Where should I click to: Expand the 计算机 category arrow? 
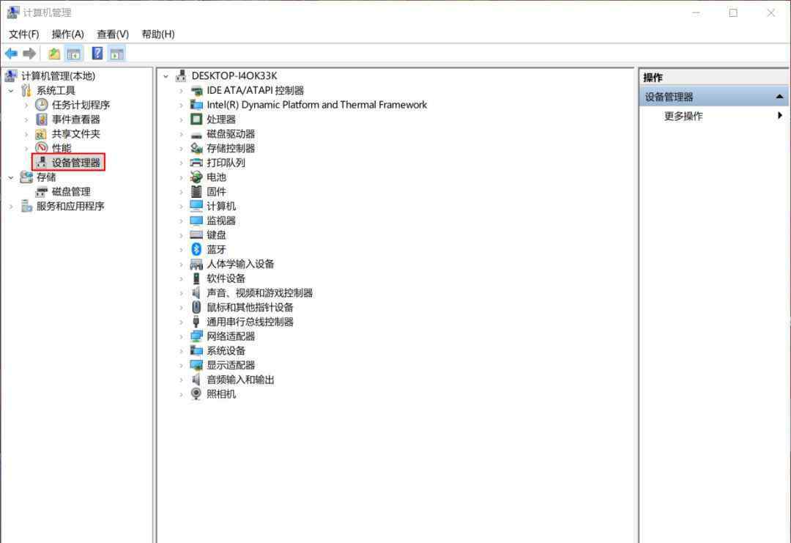click(181, 207)
